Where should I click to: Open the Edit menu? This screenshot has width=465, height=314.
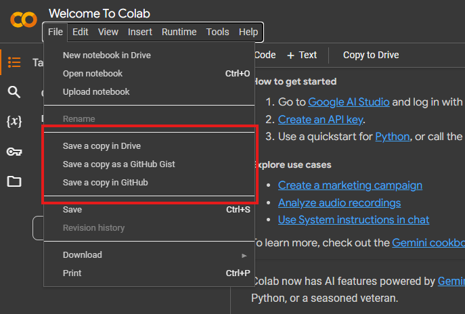(x=81, y=32)
